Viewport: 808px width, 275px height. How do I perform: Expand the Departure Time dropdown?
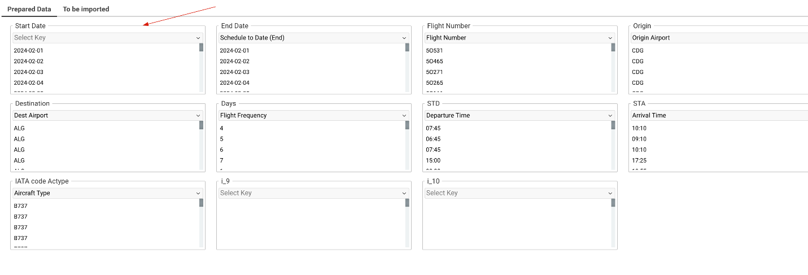click(519, 115)
